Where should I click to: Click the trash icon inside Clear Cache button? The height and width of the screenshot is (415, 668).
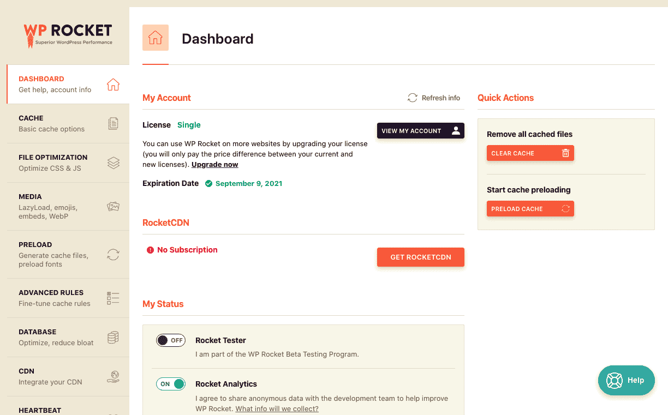click(x=566, y=153)
